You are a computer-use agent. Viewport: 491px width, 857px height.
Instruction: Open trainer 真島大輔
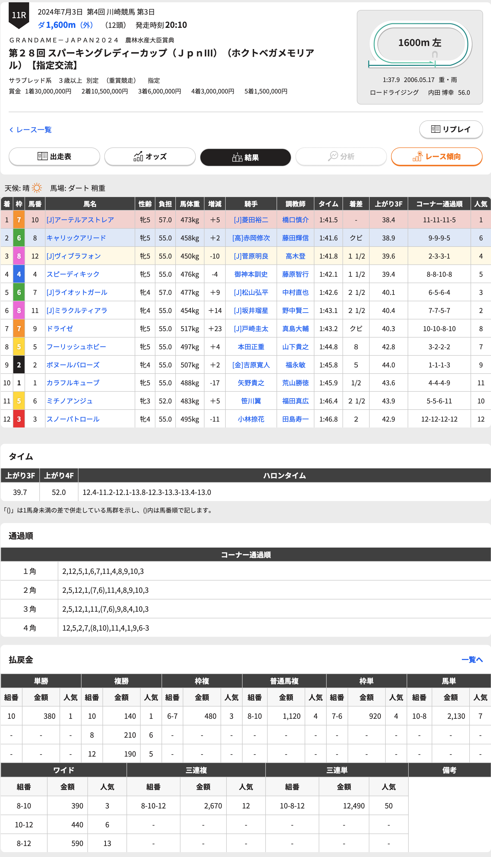[x=295, y=329]
